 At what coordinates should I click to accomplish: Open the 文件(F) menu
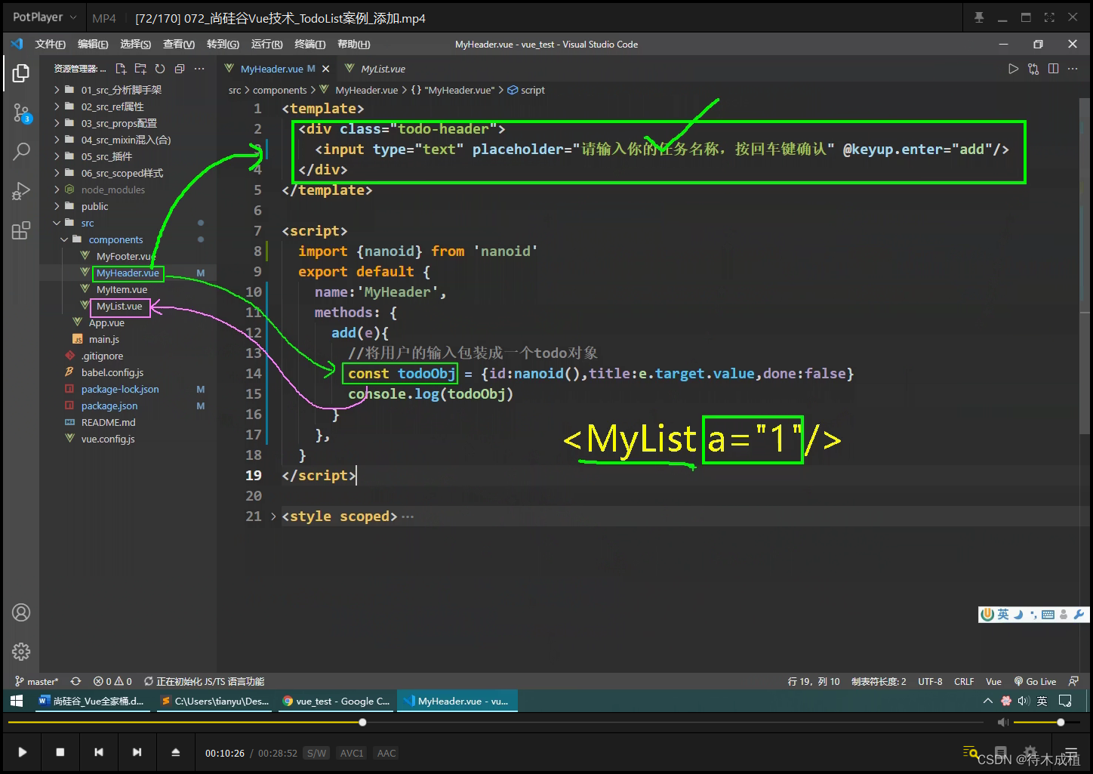(x=50, y=45)
